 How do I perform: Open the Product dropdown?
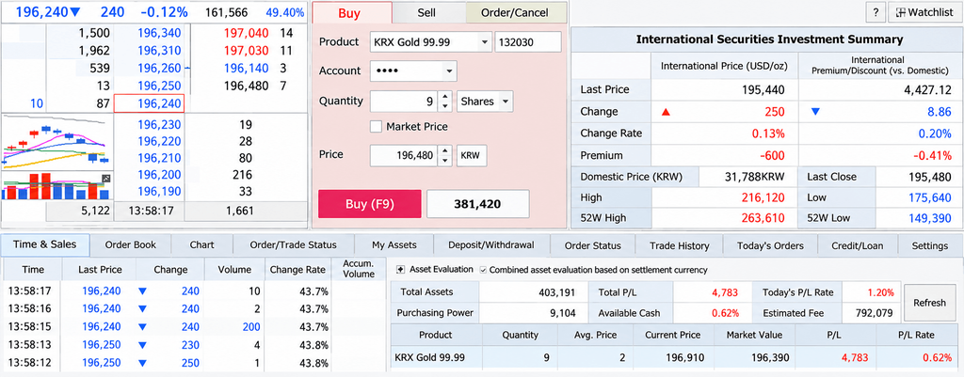[485, 42]
